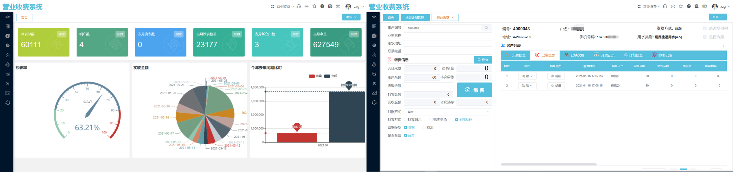
Task: Expand the 功能 dropdown in table row 1
Action: [527, 76]
